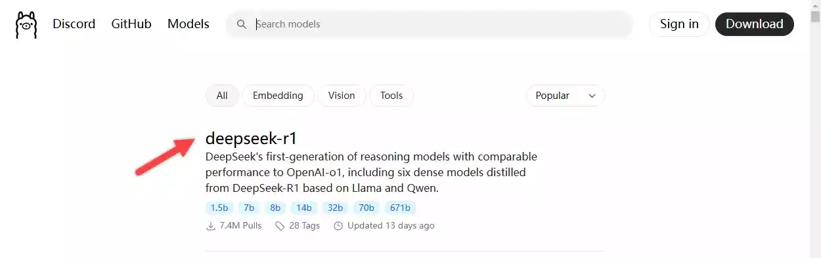Go to the Models page

[189, 24]
